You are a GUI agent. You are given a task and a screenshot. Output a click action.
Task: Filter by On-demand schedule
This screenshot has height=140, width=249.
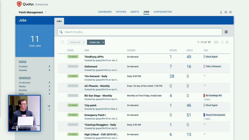pyautogui.click(x=24, y=82)
